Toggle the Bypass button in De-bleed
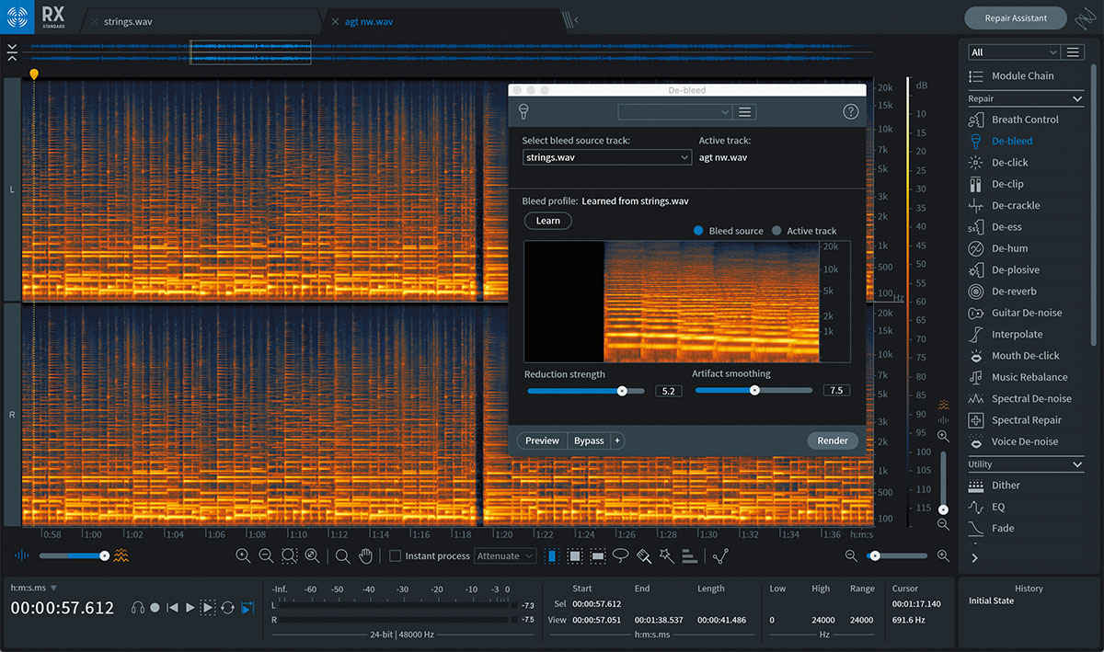 coord(589,440)
